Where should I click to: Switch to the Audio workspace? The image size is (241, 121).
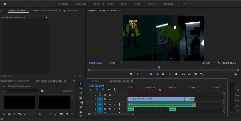pyautogui.click(x=138, y=4)
